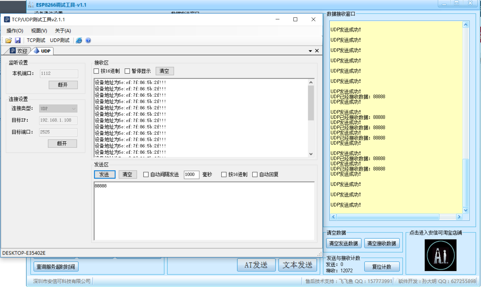Switch to the 欢迎 tab
This screenshot has height=287, width=481.
click(18, 51)
